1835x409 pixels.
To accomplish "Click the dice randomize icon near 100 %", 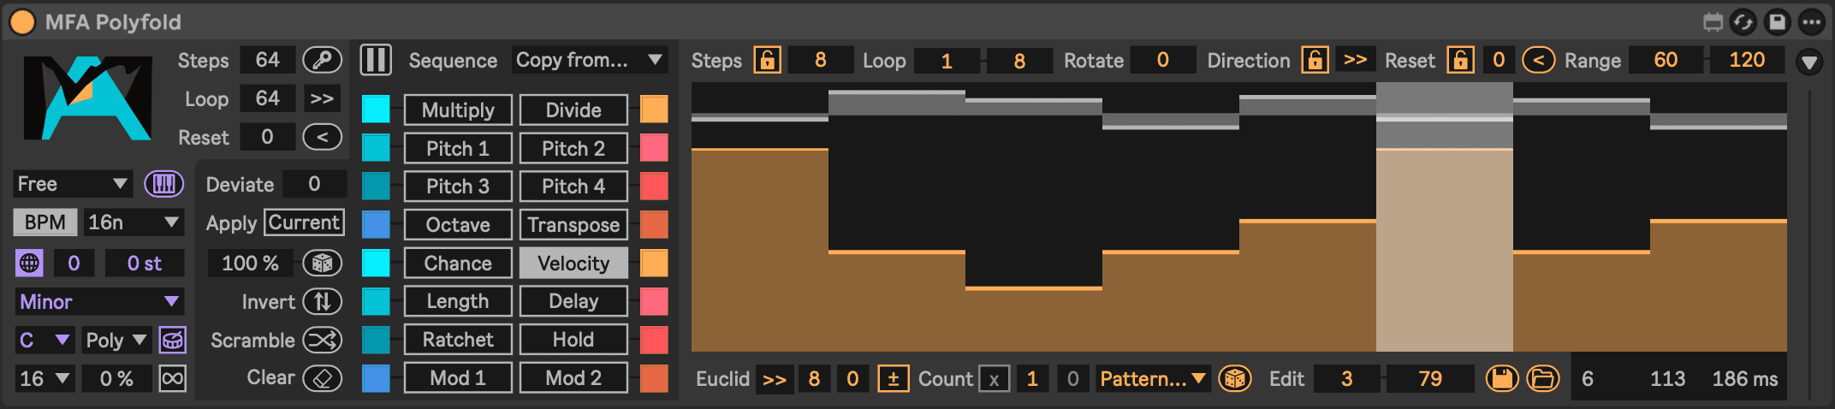I will (x=323, y=263).
